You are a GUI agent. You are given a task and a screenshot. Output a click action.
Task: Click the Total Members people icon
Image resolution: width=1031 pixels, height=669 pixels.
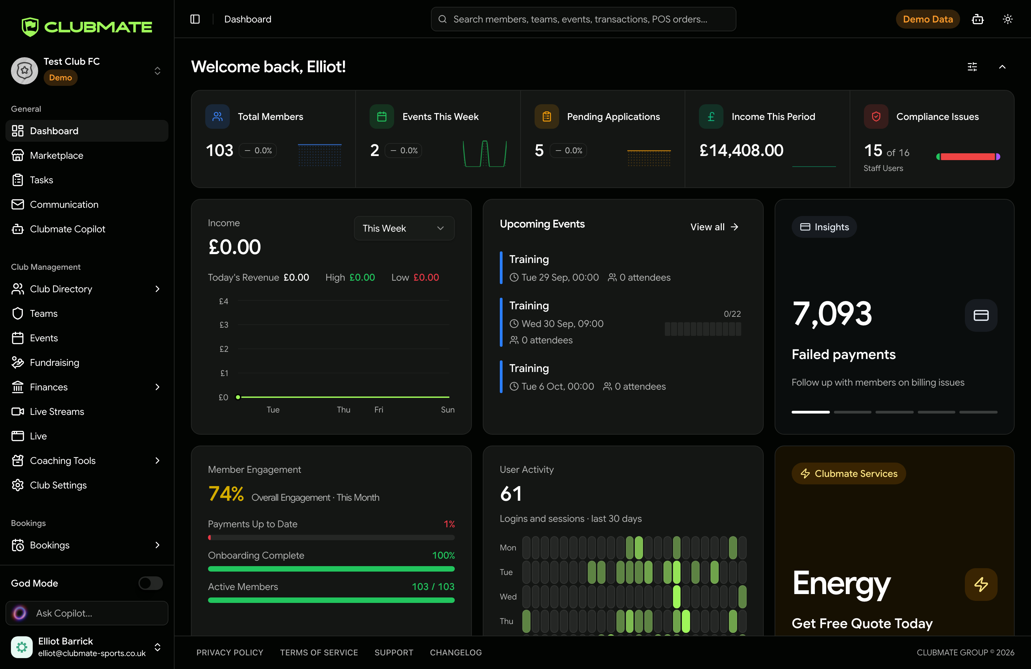point(218,116)
